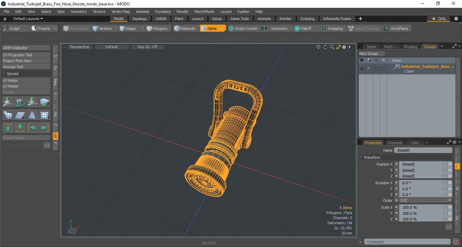Click the Unwrap Tool button
The height and width of the screenshot is (247, 462).
(26, 67)
